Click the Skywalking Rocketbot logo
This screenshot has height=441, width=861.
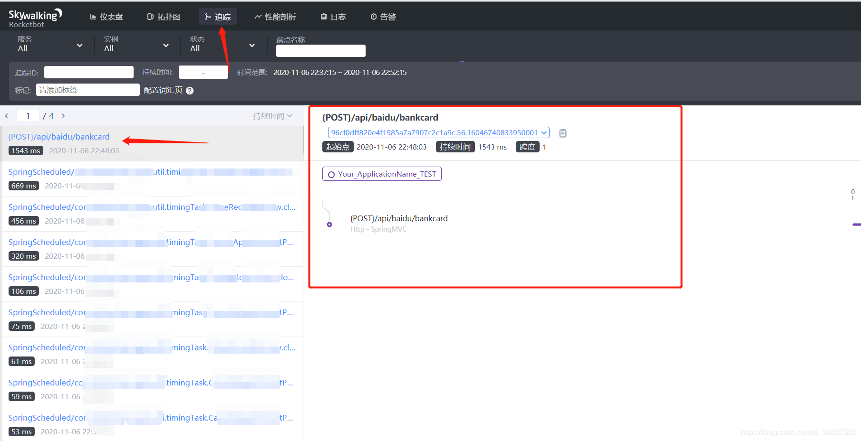(35, 18)
